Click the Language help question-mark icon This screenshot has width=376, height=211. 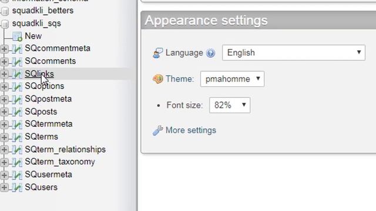click(x=210, y=53)
